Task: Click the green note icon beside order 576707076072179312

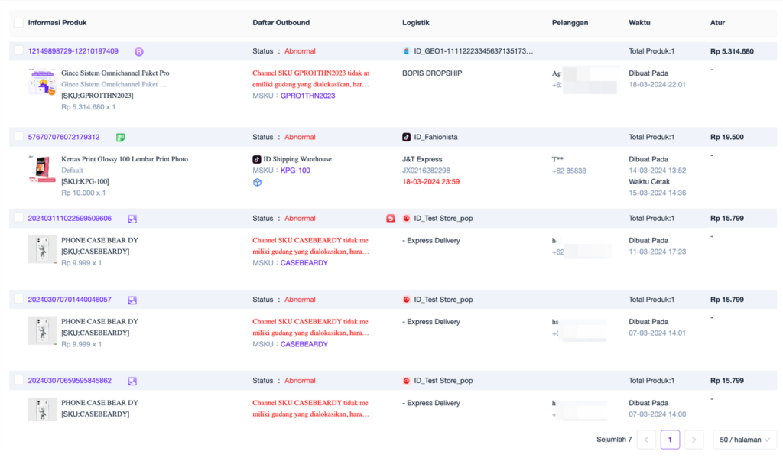Action: click(x=120, y=138)
